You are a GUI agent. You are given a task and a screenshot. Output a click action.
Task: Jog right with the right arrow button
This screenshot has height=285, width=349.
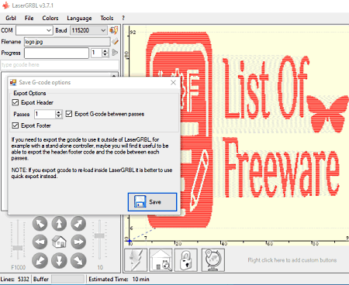coord(78,242)
